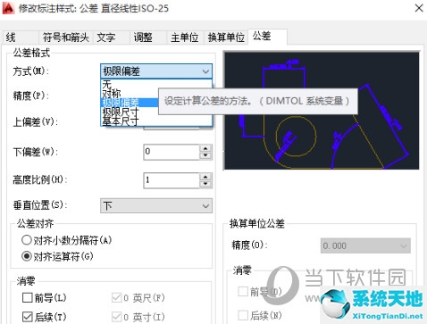Click the dimension style preview image
Image resolution: width=427 pixels, height=324 pixels.
pyautogui.click(x=322, y=111)
